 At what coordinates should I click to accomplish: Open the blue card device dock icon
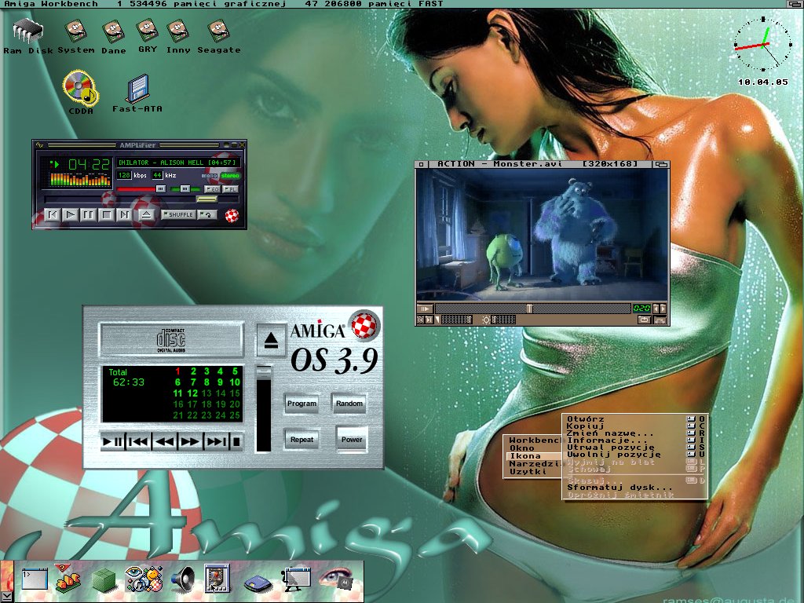[258, 583]
